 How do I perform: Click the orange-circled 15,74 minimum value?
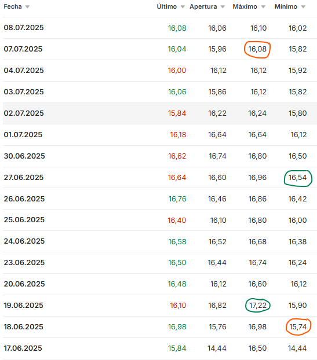pyautogui.click(x=298, y=327)
